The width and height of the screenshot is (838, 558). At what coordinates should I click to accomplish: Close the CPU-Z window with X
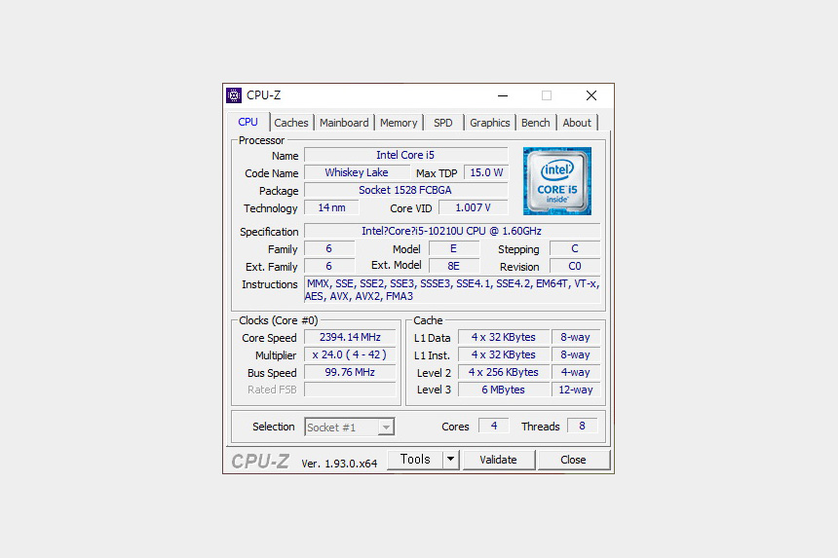pyautogui.click(x=591, y=95)
